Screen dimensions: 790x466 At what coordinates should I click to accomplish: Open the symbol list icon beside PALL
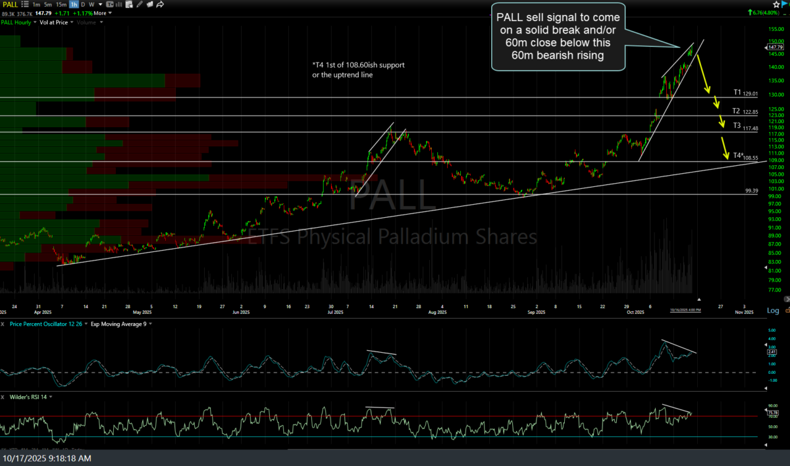coord(26,5)
